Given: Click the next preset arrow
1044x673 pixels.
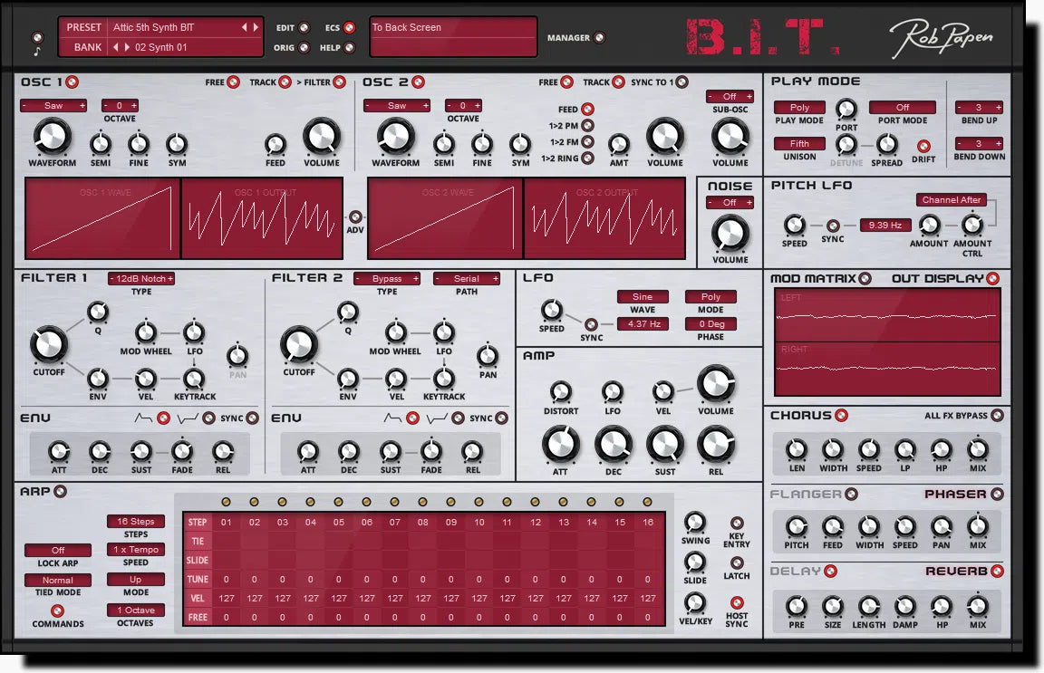Looking at the screenshot, I should (x=256, y=26).
